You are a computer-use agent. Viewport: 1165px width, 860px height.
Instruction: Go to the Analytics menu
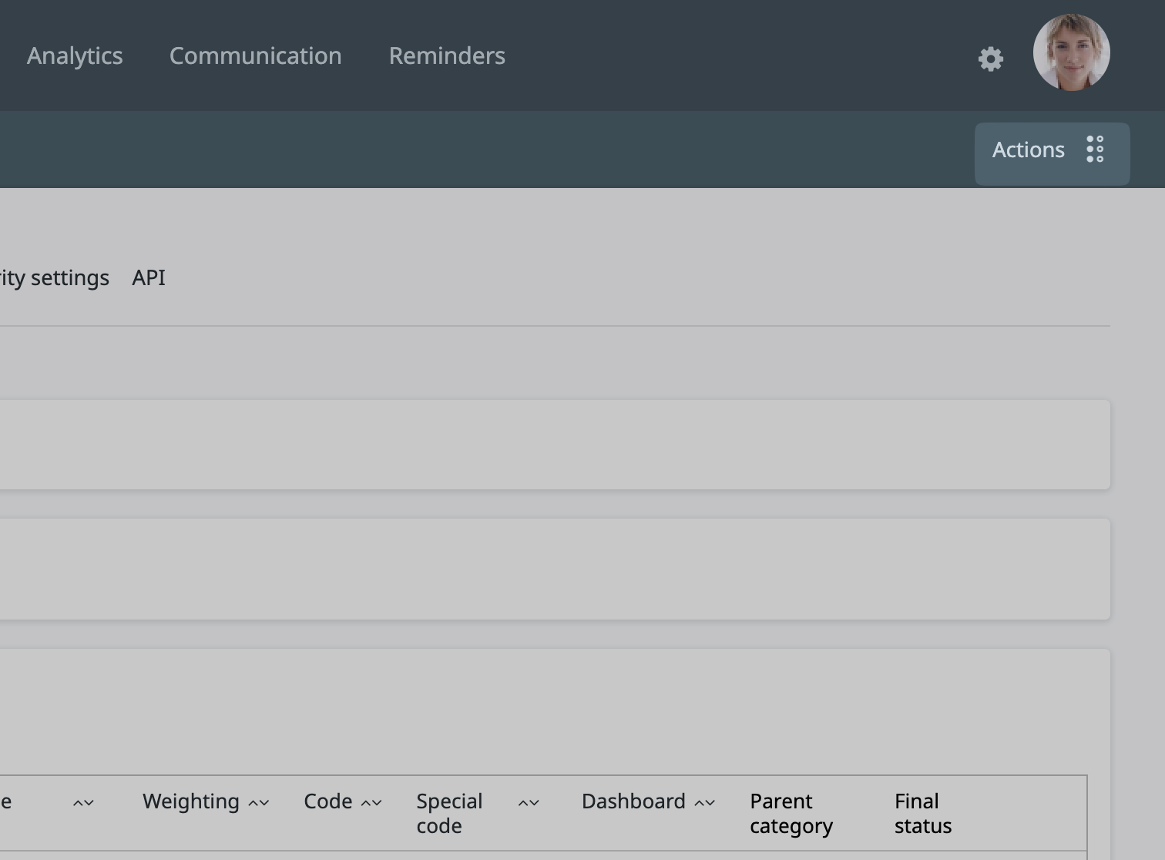tap(75, 56)
